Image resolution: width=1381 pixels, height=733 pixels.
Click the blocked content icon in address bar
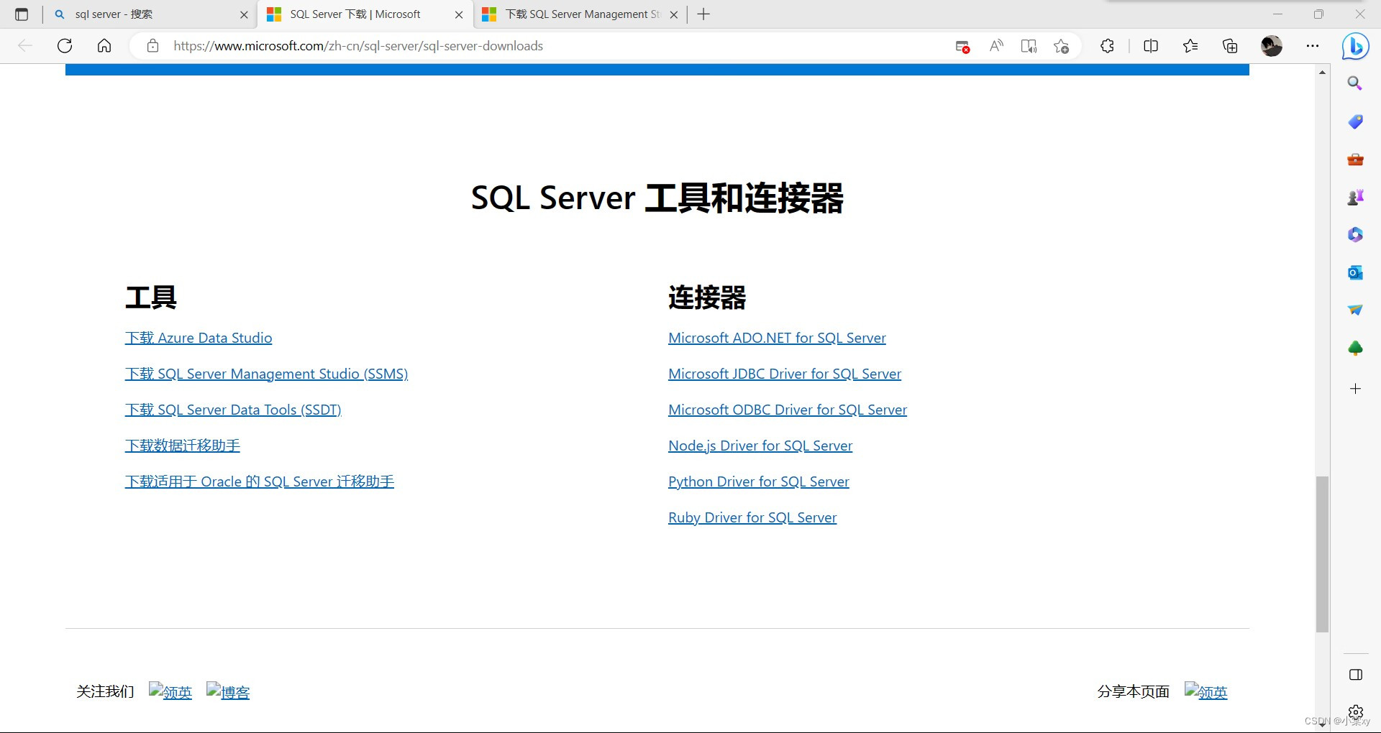(x=962, y=47)
